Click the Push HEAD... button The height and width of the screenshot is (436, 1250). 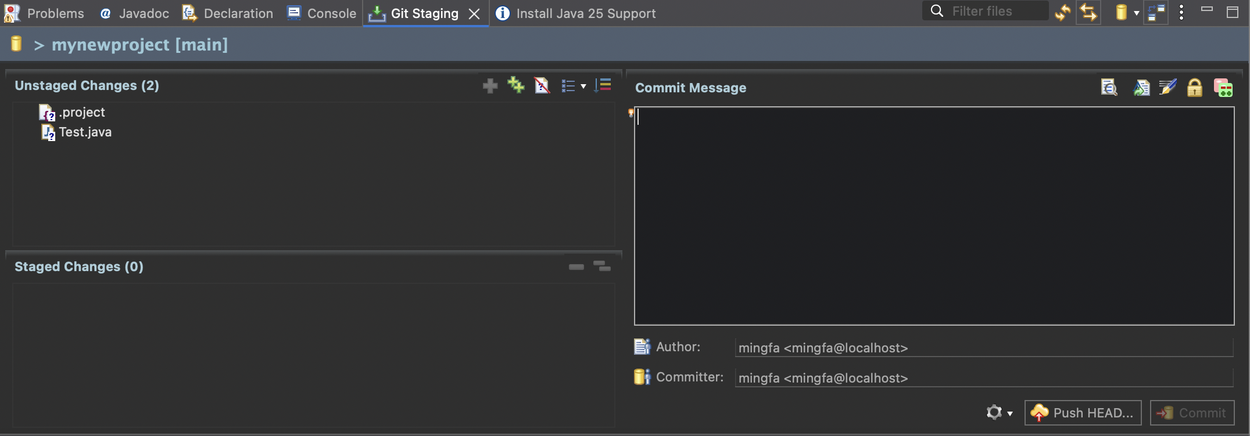coord(1083,413)
